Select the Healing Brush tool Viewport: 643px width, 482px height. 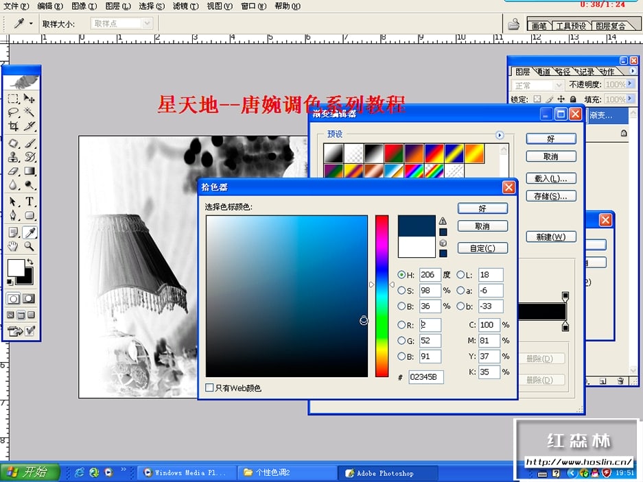(x=13, y=143)
